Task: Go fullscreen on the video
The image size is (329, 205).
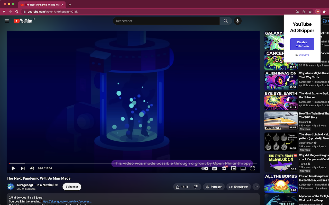Action: 252,168
